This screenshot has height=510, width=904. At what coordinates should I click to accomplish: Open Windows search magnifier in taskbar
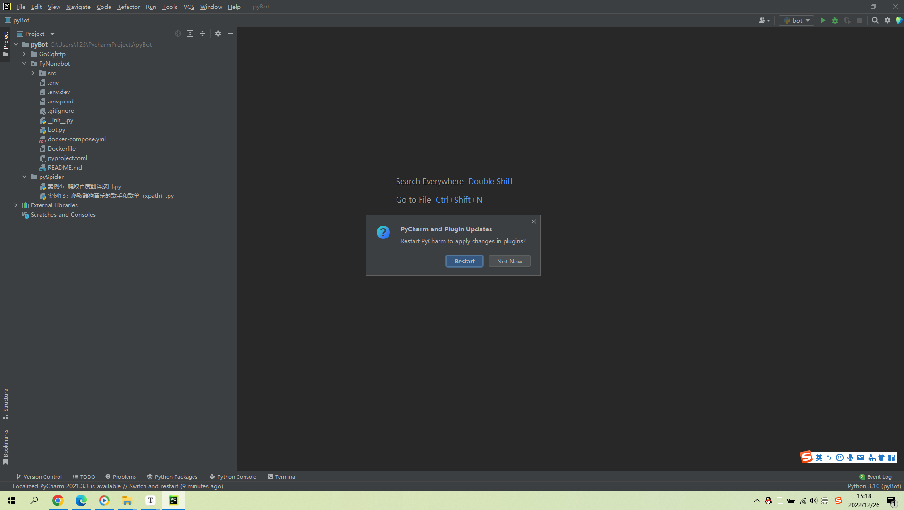[x=34, y=501]
